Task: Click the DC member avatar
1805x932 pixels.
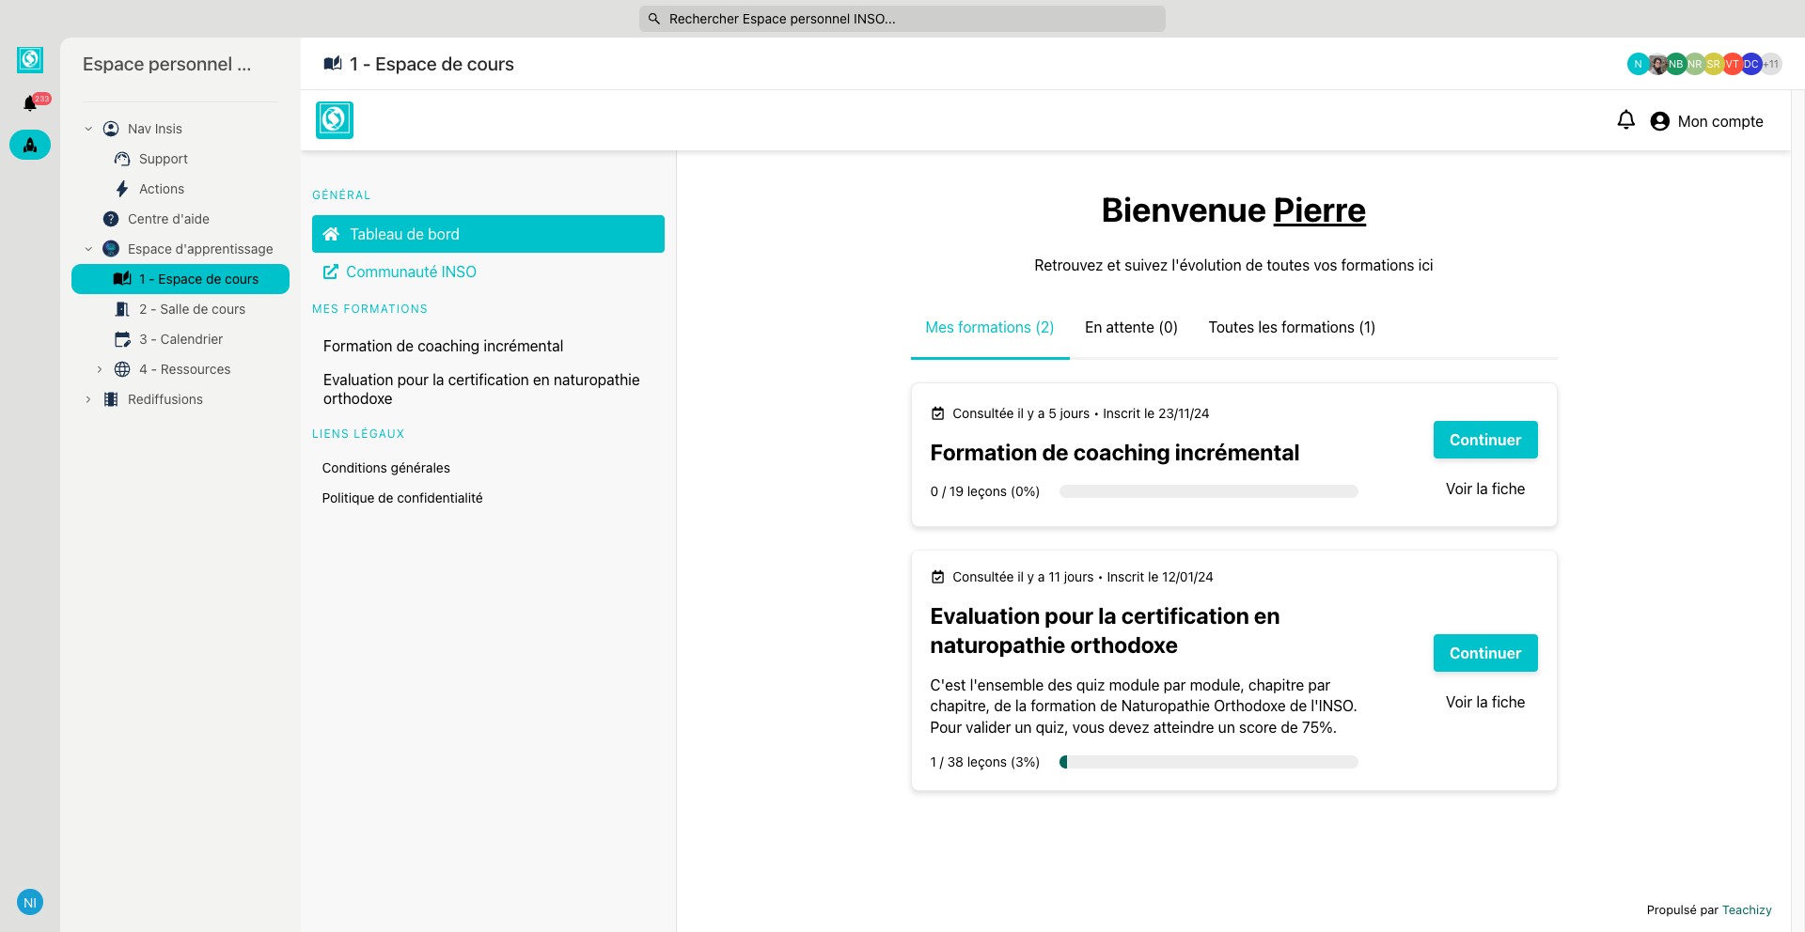Action: click(x=1750, y=64)
